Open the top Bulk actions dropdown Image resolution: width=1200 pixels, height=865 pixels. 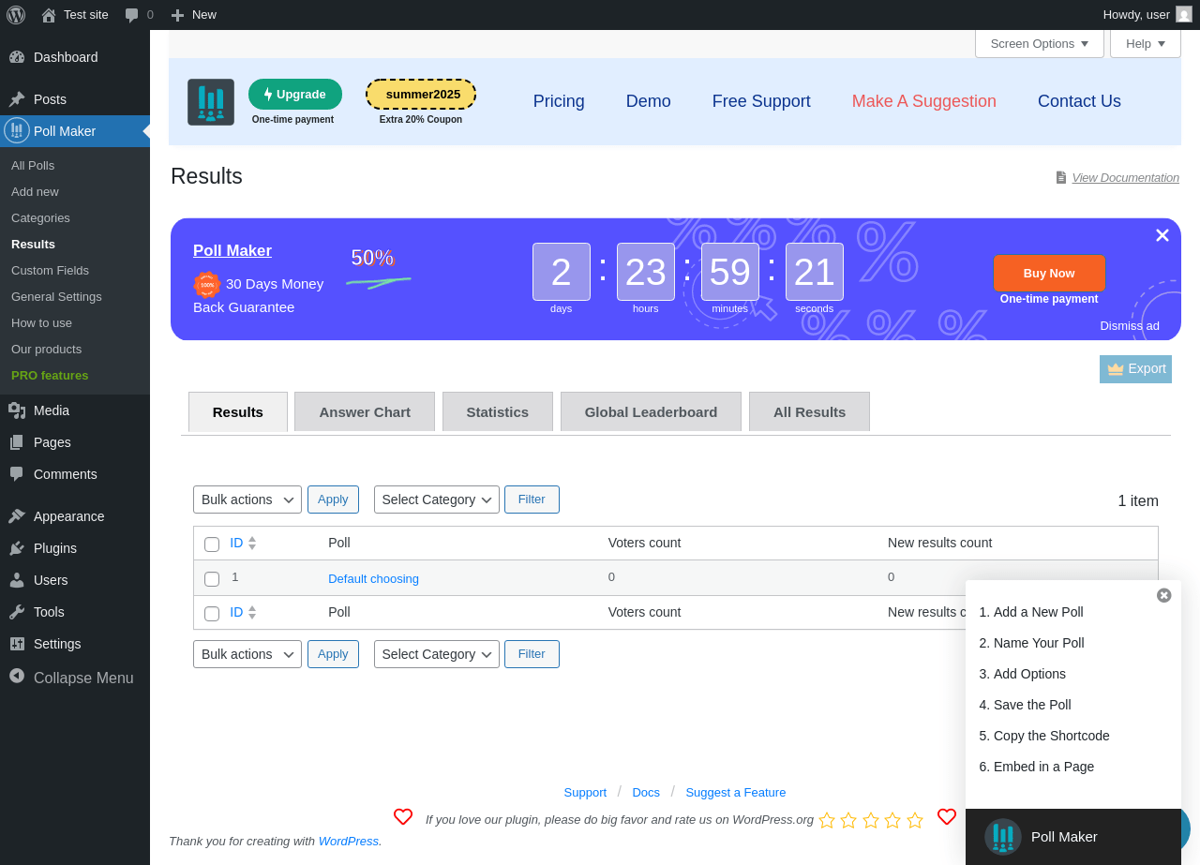247,500
